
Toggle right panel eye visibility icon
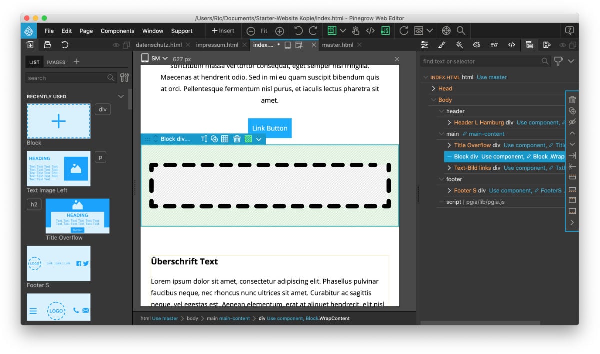point(563,45)
